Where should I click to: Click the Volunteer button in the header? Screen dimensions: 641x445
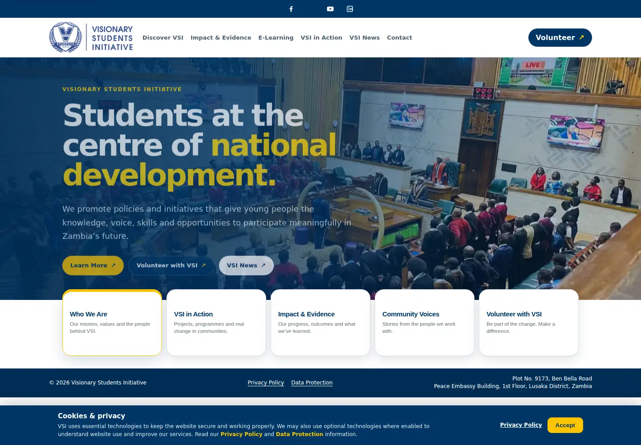tap(560, 37)
